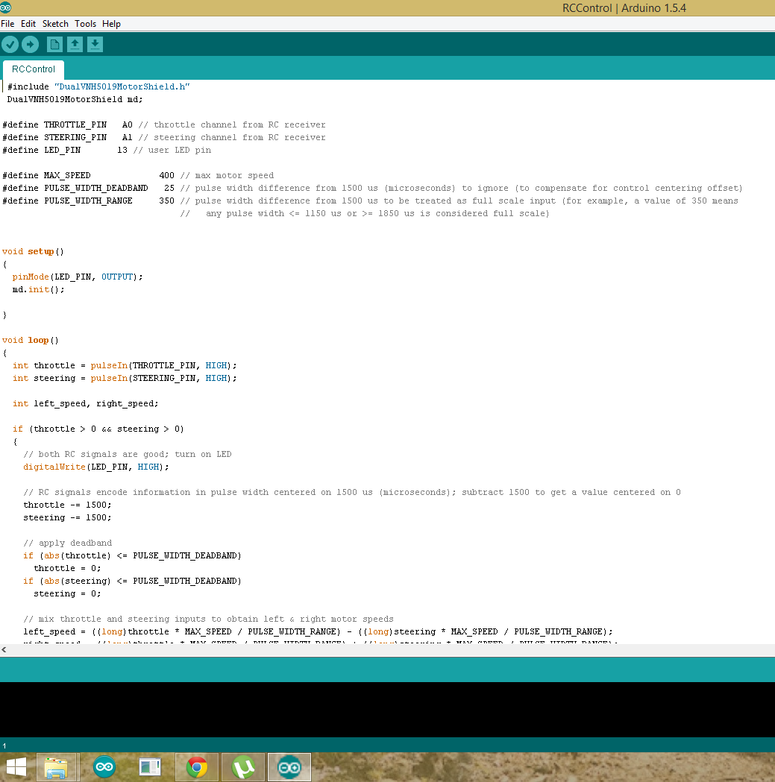Click the Open sketch up-arrow icon

pyautogui.click(x=75, y=45)
